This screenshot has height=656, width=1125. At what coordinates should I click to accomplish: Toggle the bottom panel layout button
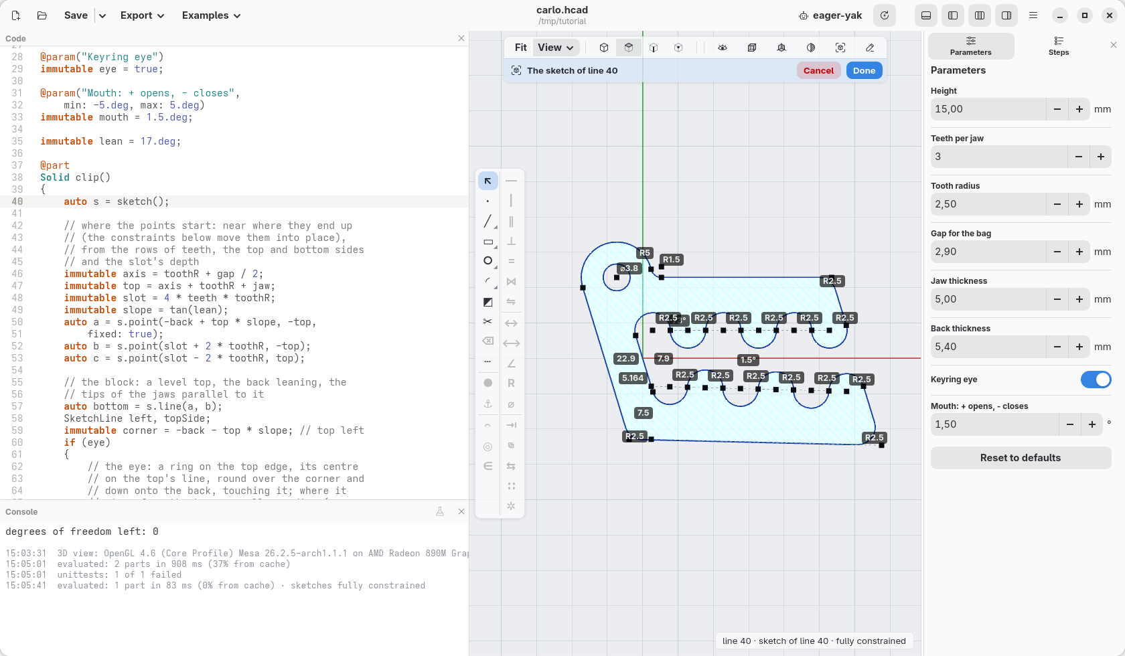pos(926,15)
